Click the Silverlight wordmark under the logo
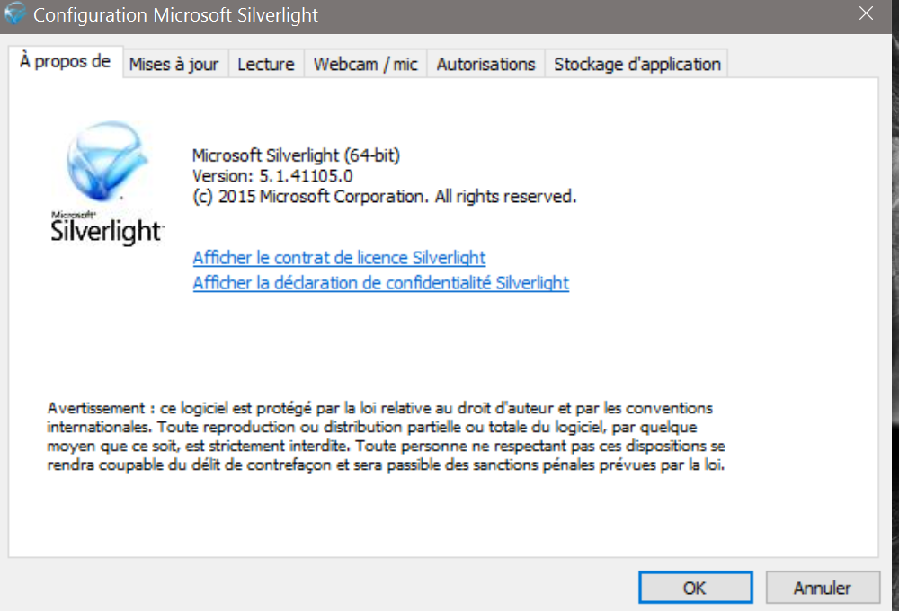Viewport: 899px width, 611px height. coord(107,231)
